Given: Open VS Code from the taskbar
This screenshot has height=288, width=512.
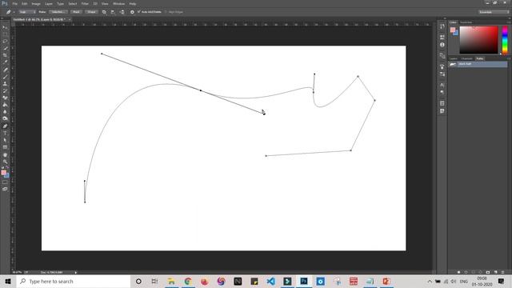Looking at the screenshot, I should pos(270,281).
